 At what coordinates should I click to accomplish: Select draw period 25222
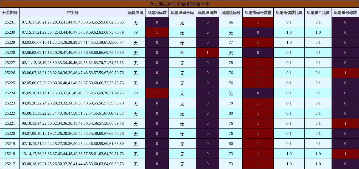(10, 113)
